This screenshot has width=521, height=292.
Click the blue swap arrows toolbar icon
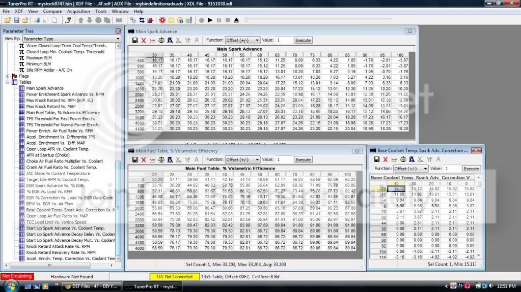point(142,20)
